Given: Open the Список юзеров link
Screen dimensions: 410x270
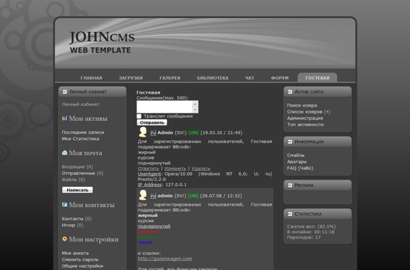Looking at the screenshot, I should (305, 111).
